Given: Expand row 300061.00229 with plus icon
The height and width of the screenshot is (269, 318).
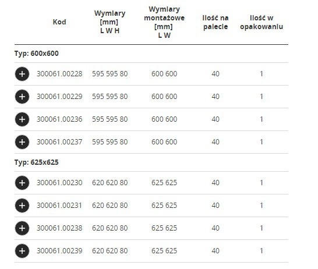Looking at the screenshot, I should pyautogui.click(x=22, y=97).
